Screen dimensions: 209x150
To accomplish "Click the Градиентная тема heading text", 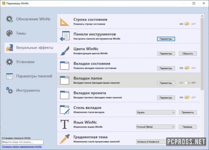I will [x=90, y=137].
